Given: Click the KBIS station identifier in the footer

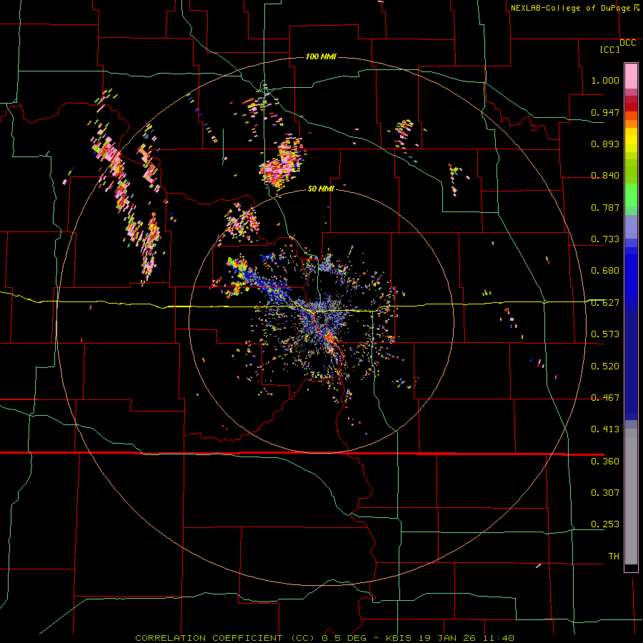Looking at the screenshot, I should [x=399, y=638].
